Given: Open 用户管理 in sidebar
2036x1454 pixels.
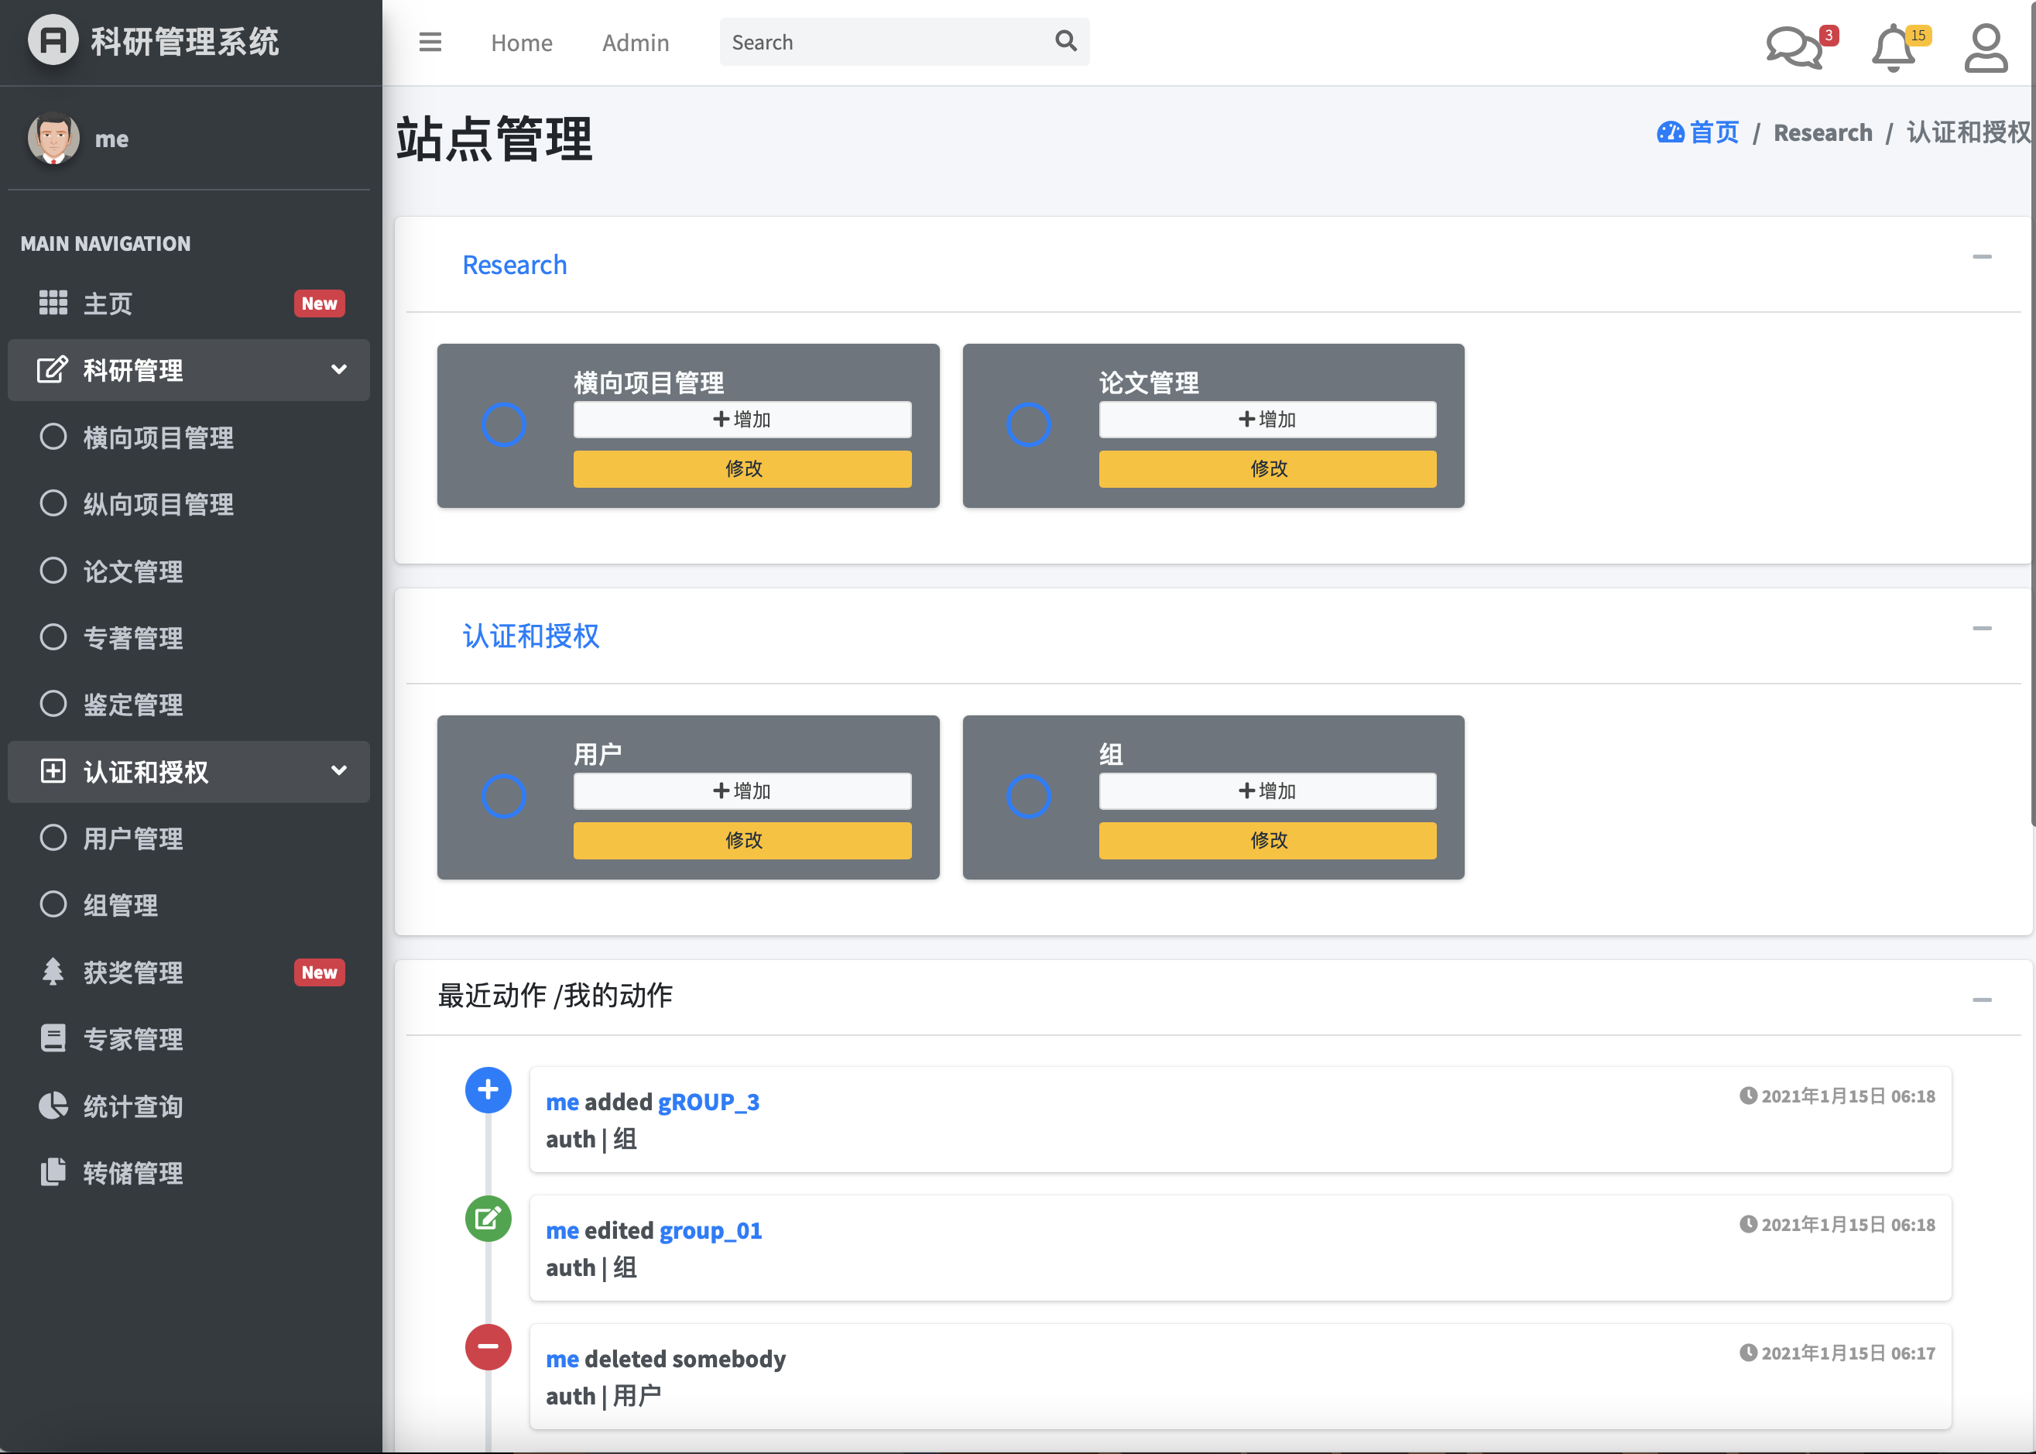Looking at the screenshot, I should point(189,838).
